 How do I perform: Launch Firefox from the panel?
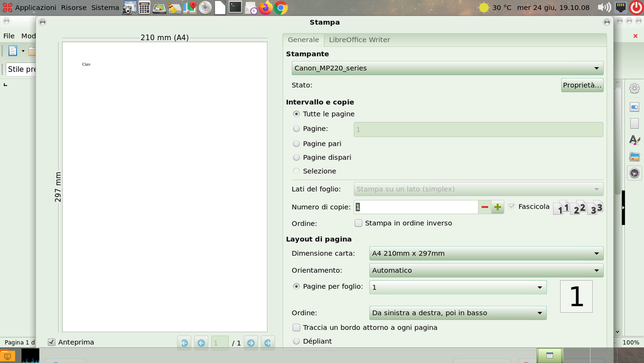point(266,8)
